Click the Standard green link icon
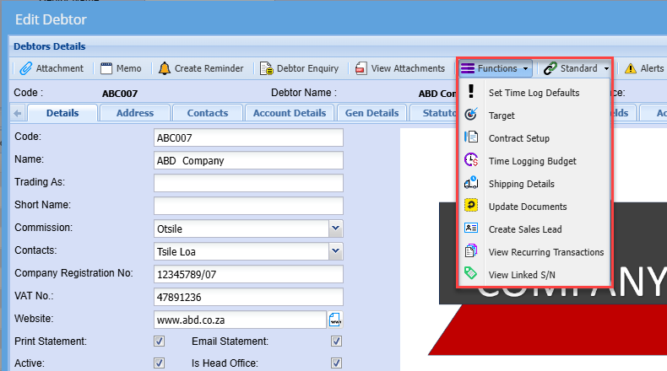667x371 pixels. [550, 68]
